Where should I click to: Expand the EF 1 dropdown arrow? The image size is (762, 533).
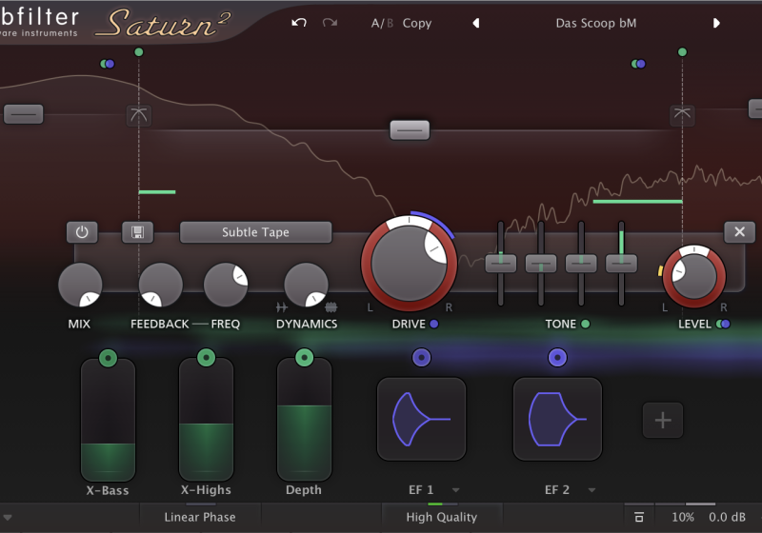[x=456, y=490]
